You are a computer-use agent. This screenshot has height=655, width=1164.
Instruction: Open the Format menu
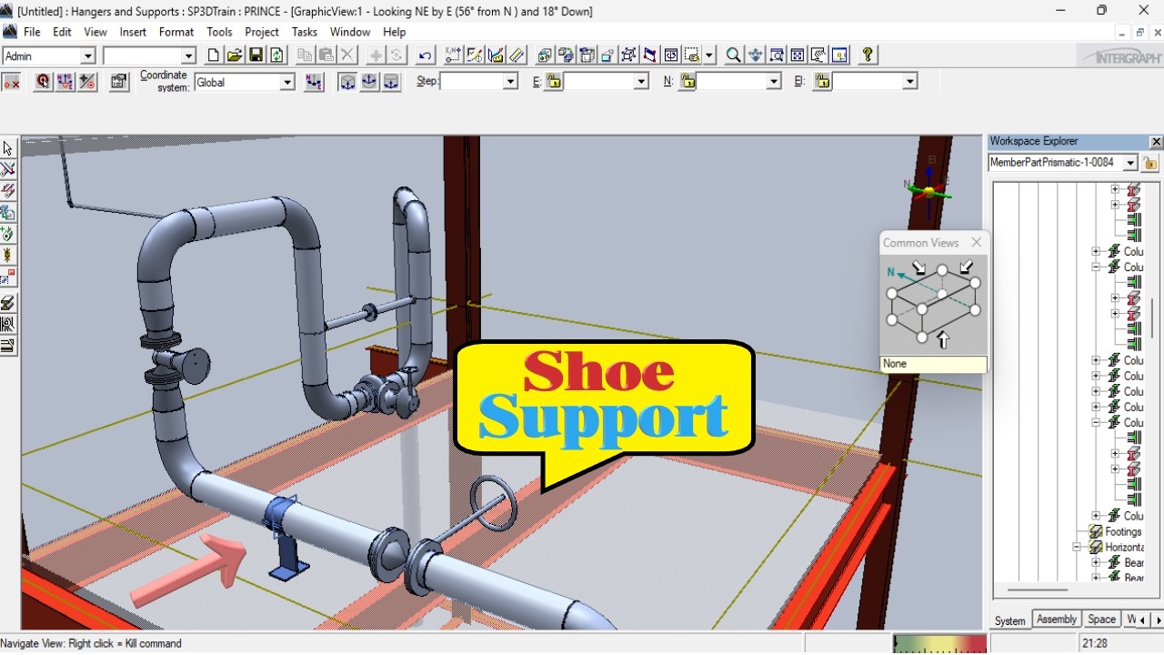coord(176,32)
